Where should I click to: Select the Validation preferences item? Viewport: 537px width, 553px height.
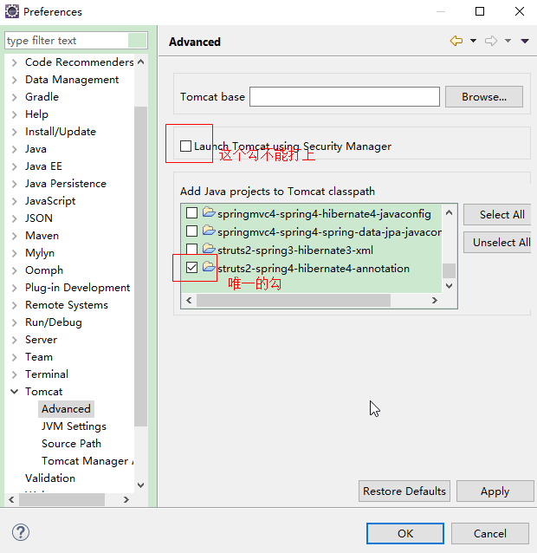50,478
